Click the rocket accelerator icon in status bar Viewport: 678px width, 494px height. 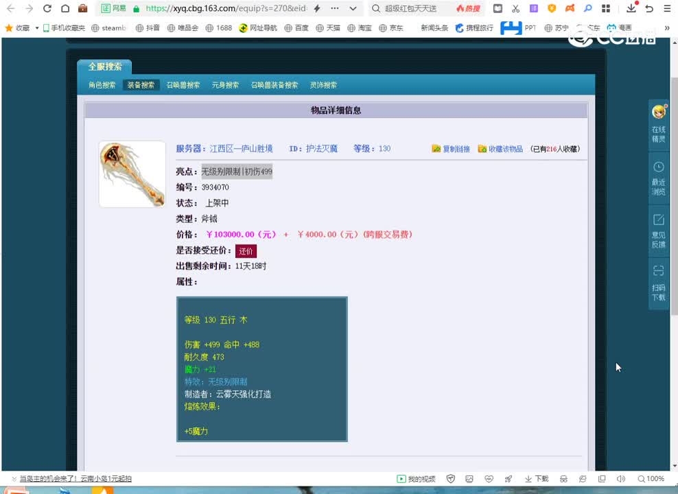508,478
